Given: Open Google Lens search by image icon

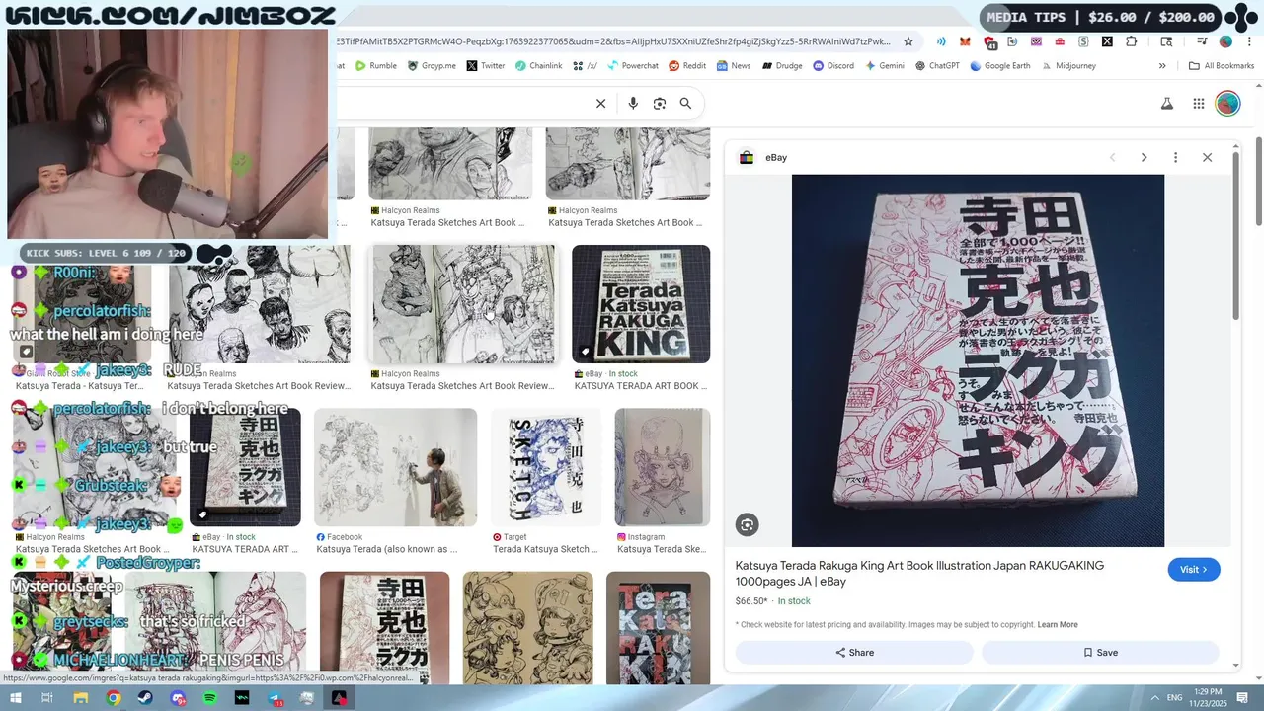Looking at the screenshot, I should point(660,104).
